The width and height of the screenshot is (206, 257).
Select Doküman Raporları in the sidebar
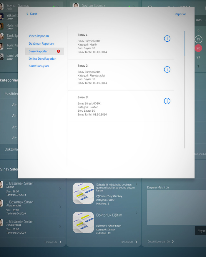[41, 44]
